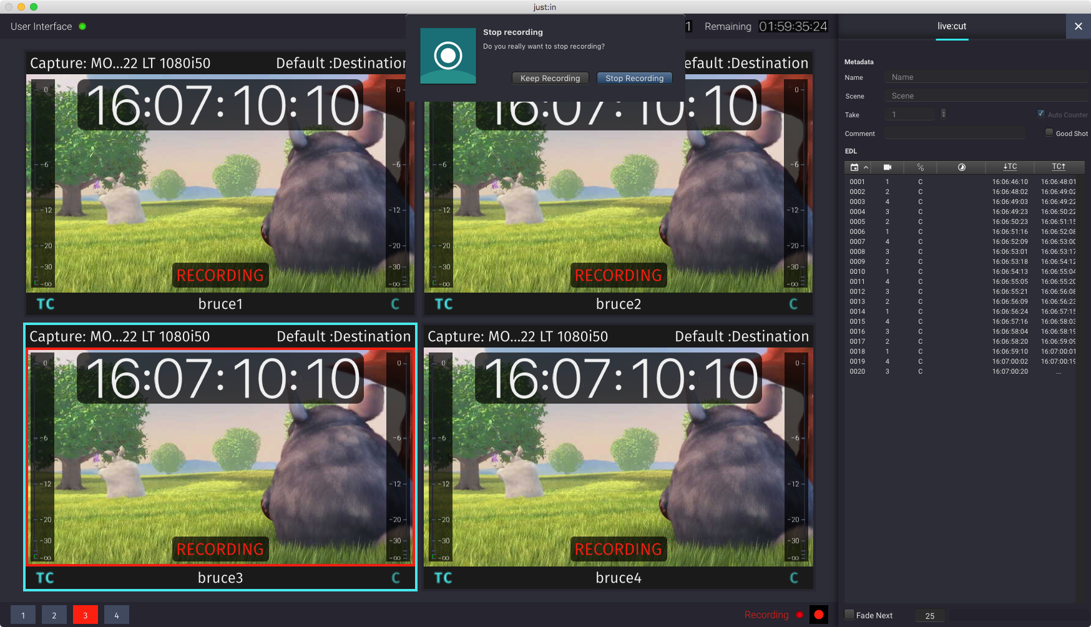
Task: Click the Fade Next value field 25
Action: [930, 616]
